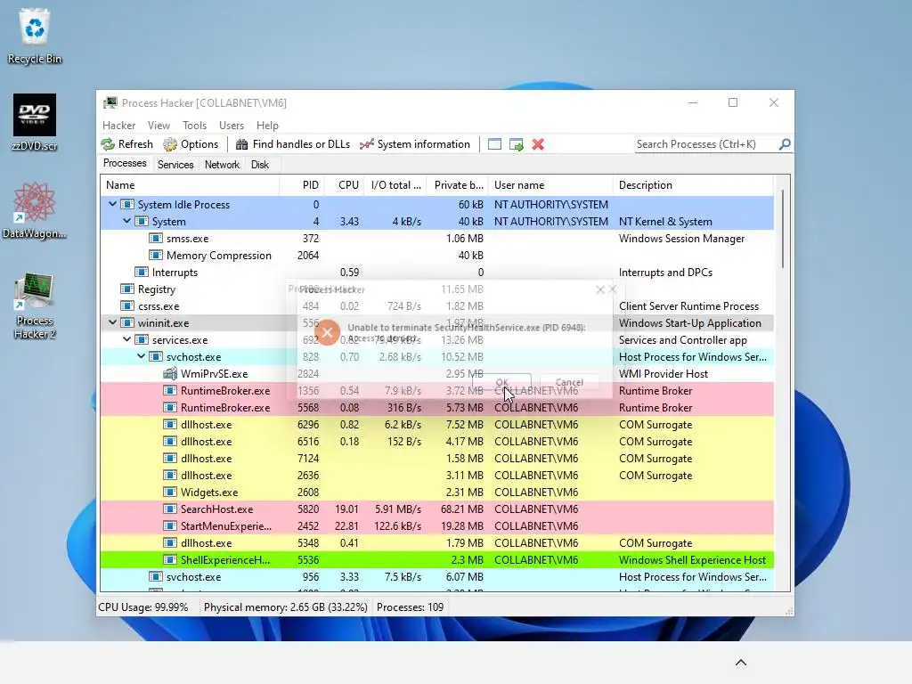Collapse the System Idle Process tree node

pyautogui.click(x=112, y=204)
